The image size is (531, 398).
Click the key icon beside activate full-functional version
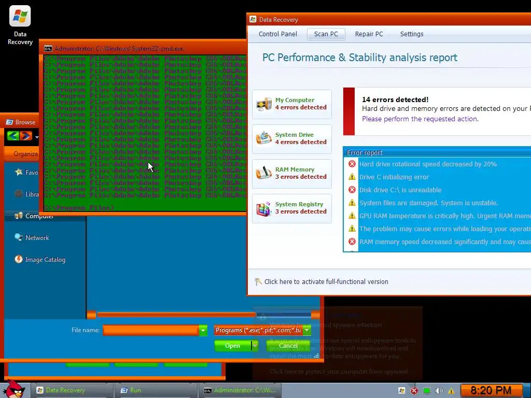(258, 281)
